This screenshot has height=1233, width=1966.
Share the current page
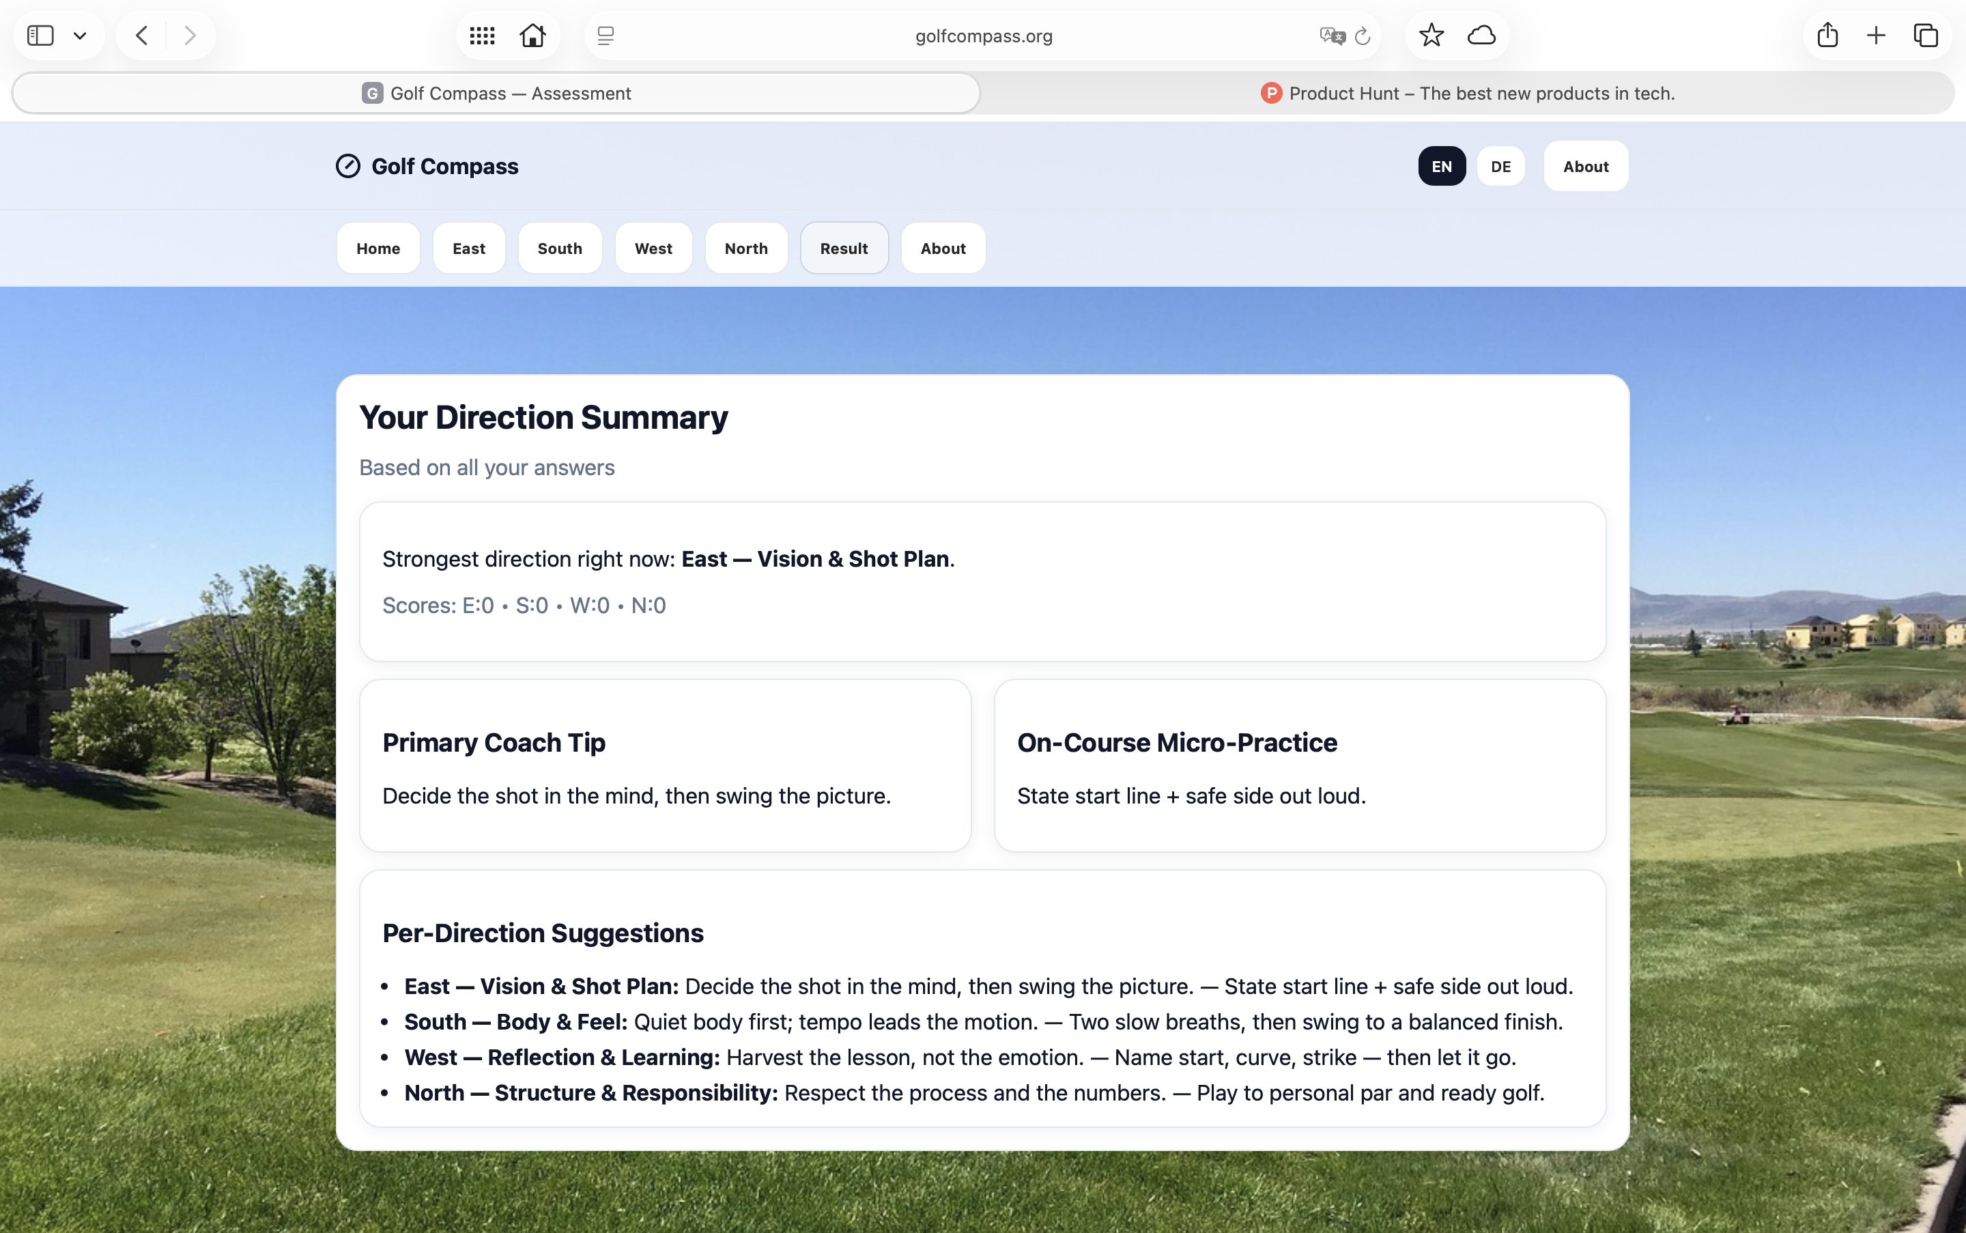pyautogui.click(x=1827, y=35)
